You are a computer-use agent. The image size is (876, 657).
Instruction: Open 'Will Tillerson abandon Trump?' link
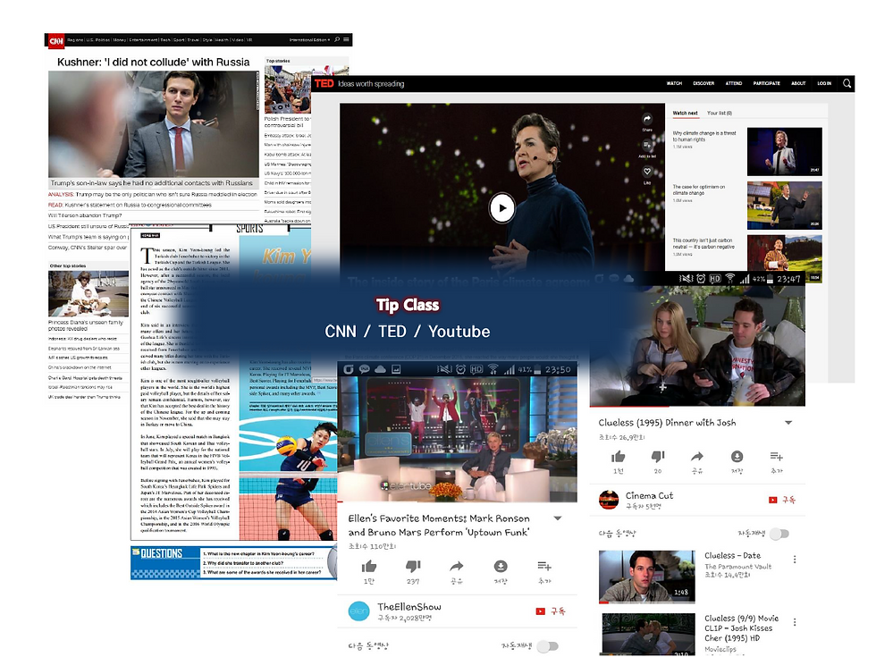85,215
